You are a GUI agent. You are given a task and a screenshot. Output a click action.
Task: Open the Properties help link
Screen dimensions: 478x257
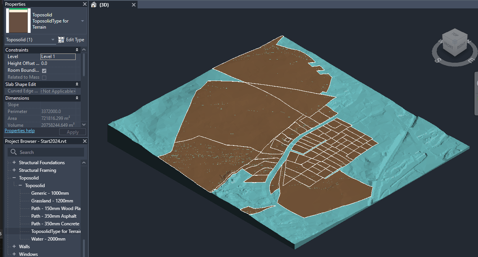click(19, 130)
